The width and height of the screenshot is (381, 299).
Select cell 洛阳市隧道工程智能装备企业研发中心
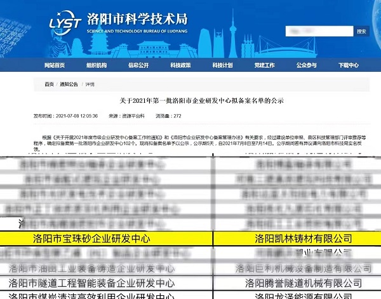(x=106, y=283)
